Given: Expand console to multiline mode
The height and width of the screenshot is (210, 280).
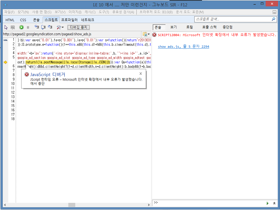Looking at the screenshot, I should (274, 203).
